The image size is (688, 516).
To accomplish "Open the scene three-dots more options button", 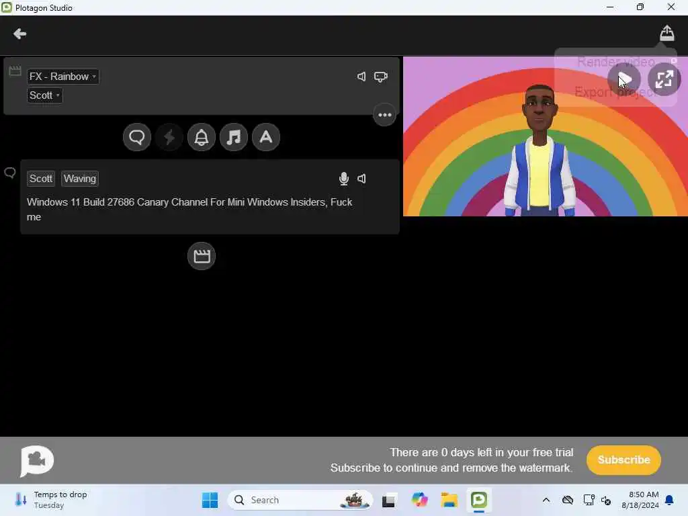I will point(385,115).
